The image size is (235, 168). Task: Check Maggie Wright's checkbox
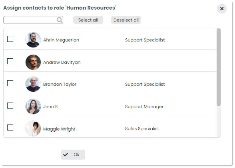click(x=10, y=127)
